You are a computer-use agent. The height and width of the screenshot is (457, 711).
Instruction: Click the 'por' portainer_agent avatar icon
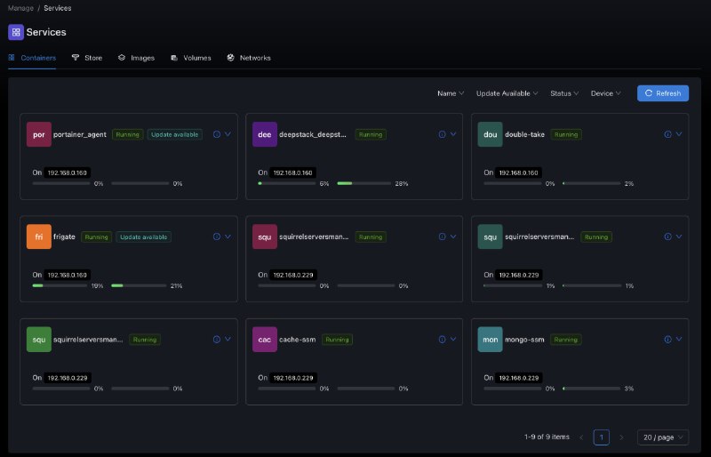point(39,134)
